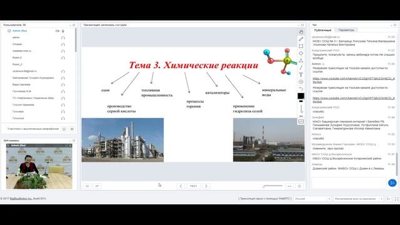Switch to the Параметры chat tab

(346, 30)
